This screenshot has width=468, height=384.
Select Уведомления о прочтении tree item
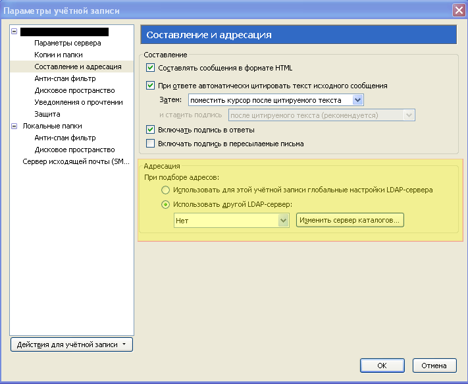[x=78, y=102]
